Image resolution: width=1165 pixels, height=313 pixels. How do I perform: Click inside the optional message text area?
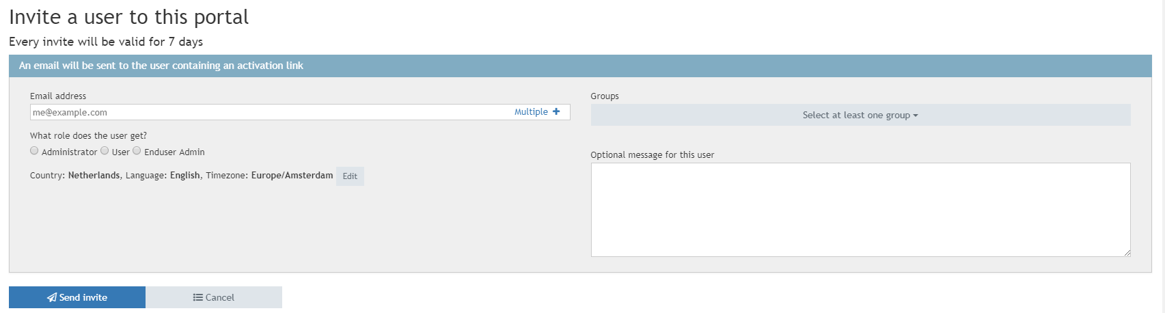click(x=860, y=209)
